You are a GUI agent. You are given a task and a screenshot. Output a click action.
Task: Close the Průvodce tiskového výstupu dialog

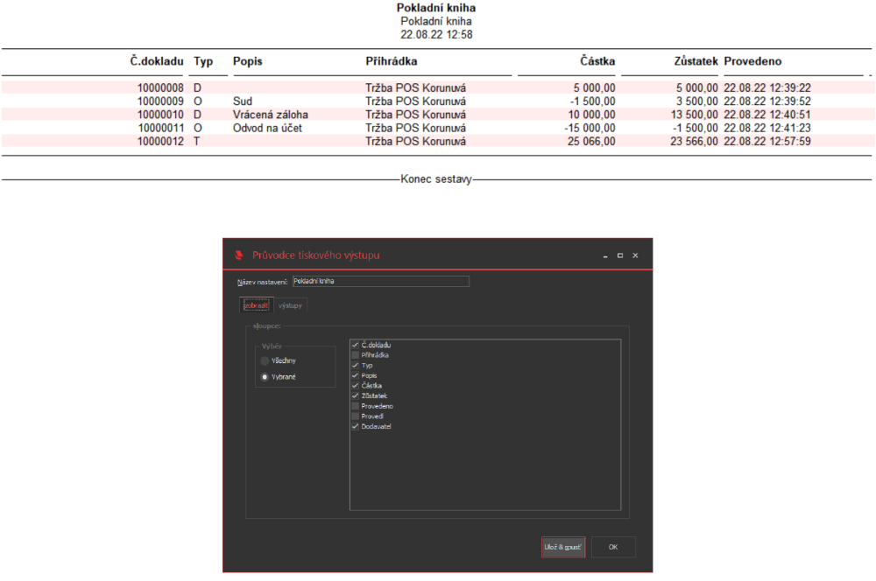635,255
